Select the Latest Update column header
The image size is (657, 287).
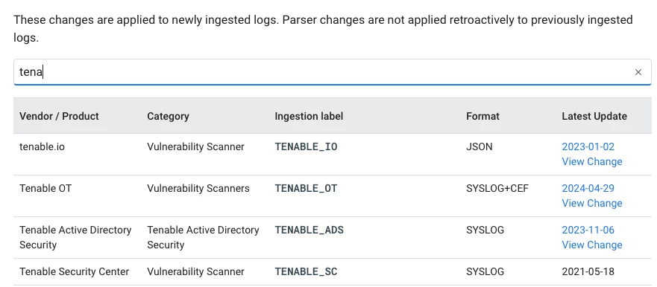coord(594,116)
